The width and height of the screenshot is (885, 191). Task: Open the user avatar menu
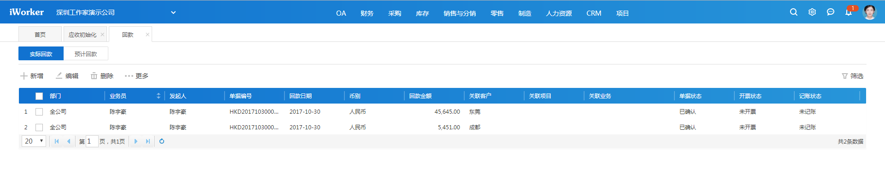point(869,12)
